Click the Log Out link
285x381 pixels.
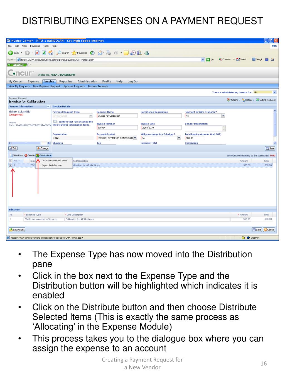point(133,82)
